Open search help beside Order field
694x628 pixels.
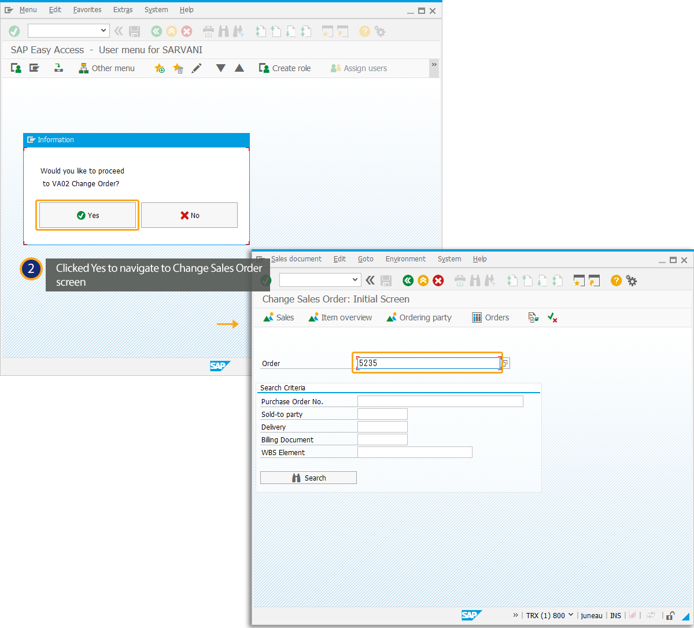505,363
